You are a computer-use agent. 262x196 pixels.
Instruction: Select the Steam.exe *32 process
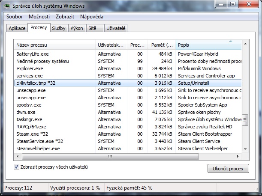pyautogui.click(x=128, y=134)
